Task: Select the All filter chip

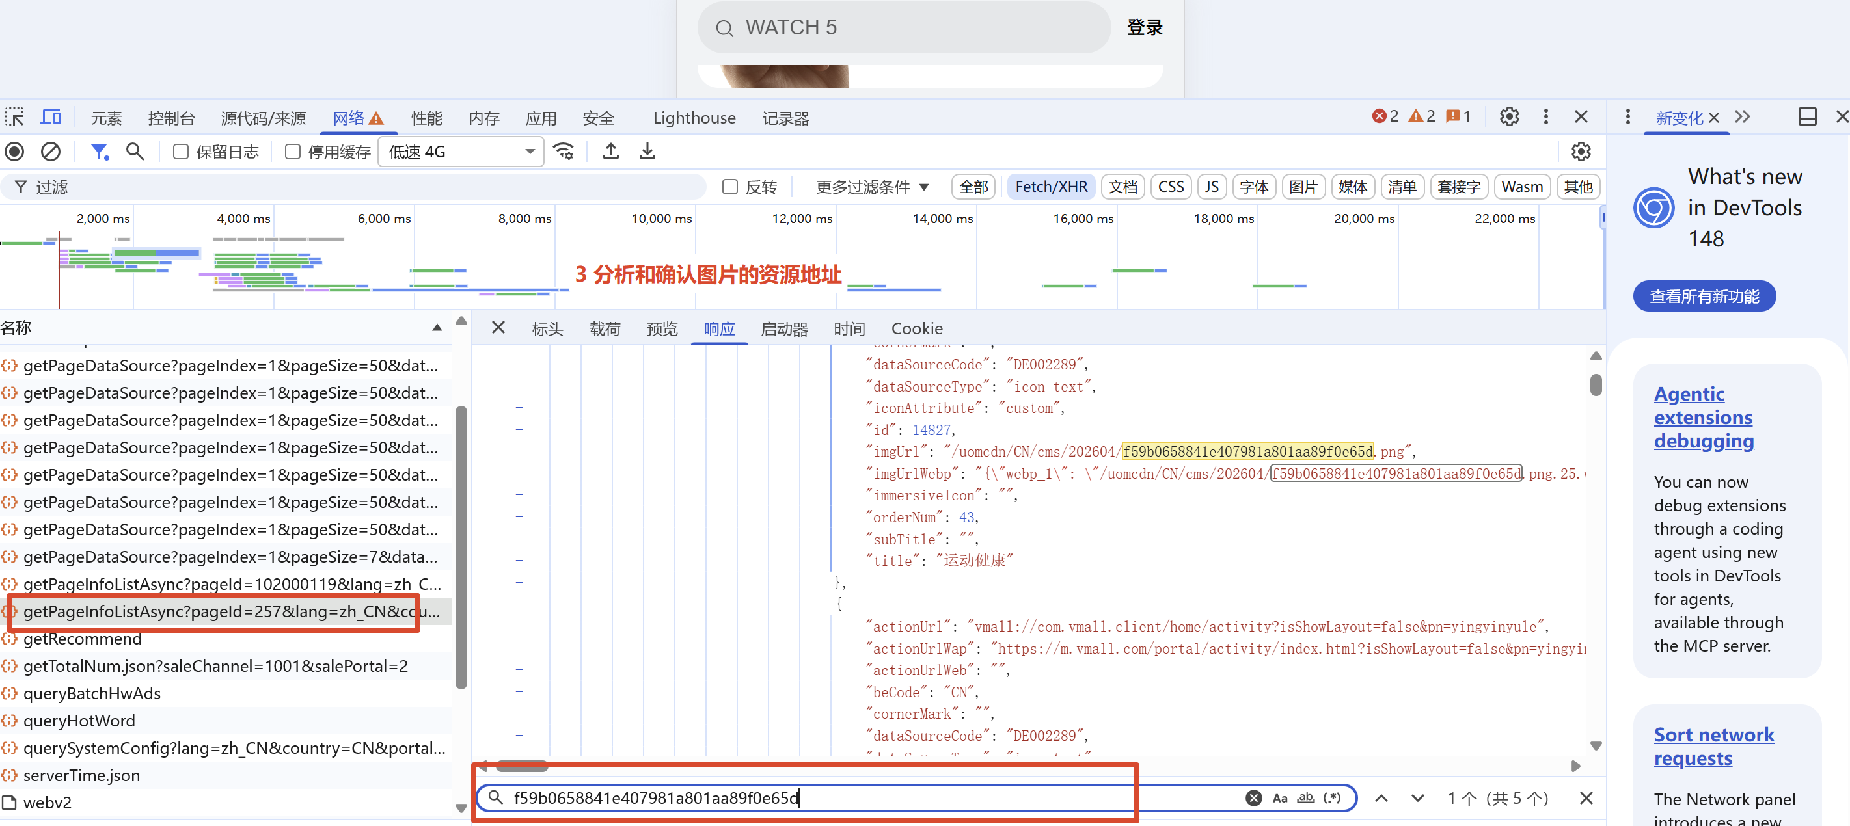Action: tap(973, 187)
